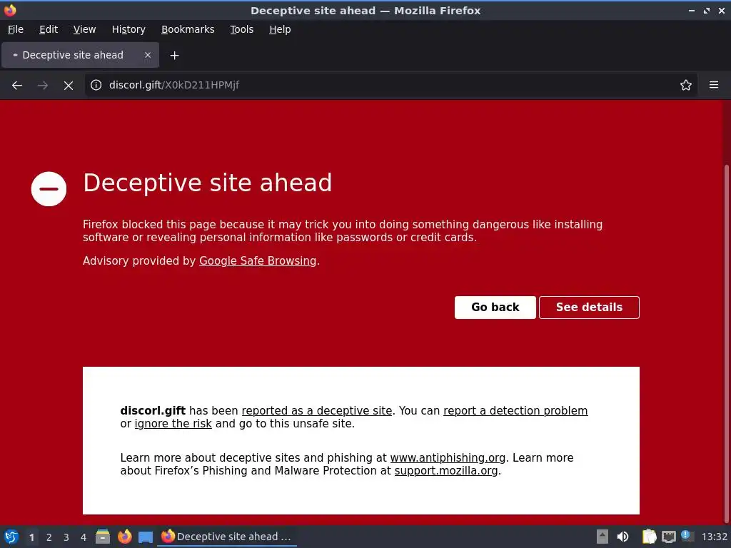
Task: Open www.antiphishing.org link
Action: coord(448,458)
